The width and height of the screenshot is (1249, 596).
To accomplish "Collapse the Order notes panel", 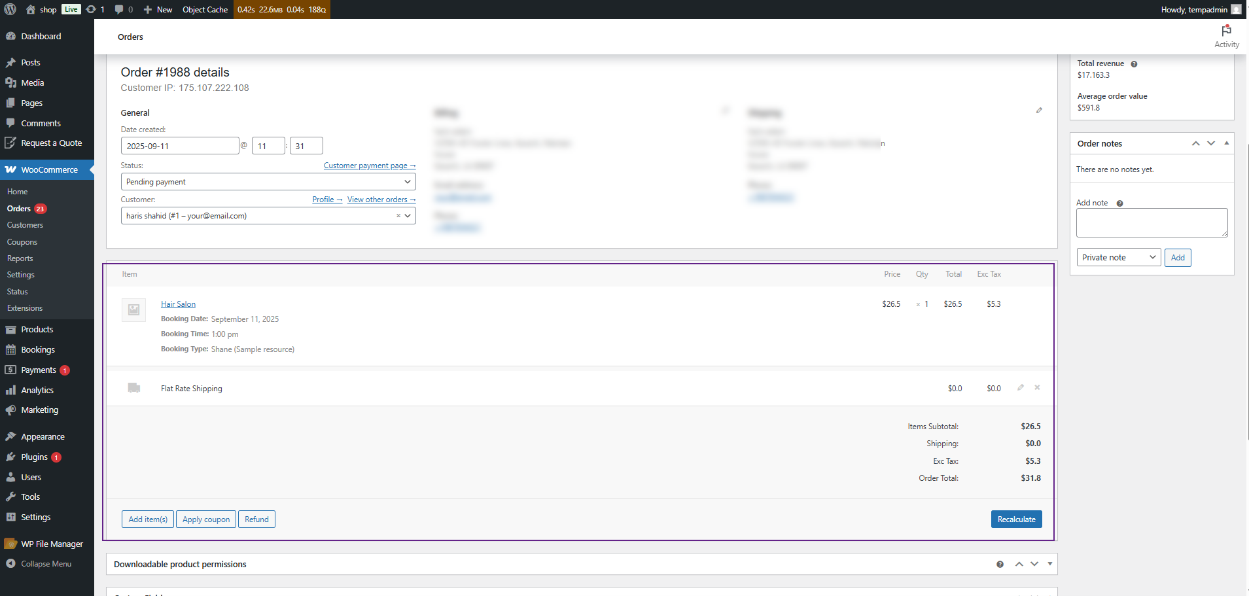I will click(1226, 143).
